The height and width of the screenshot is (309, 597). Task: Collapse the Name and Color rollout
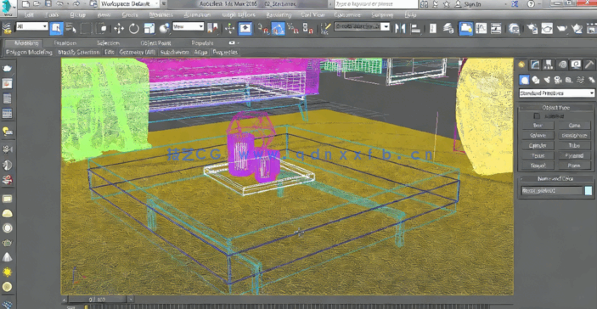[x=555, y=178]
